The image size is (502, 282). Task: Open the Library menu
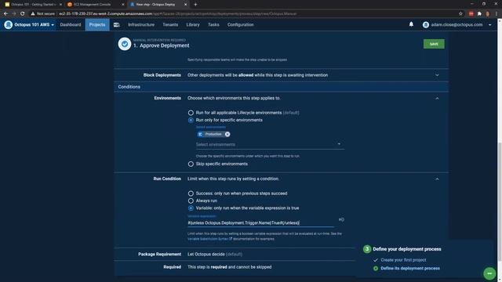193,24
